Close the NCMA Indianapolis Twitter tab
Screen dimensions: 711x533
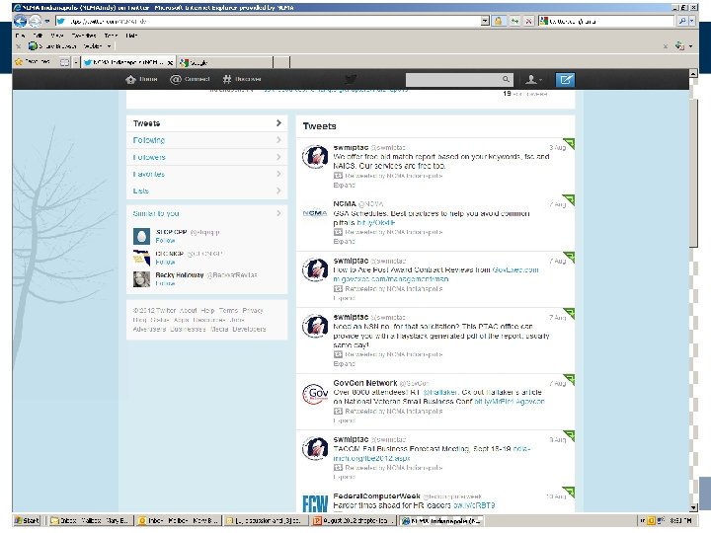coord(170,62)
